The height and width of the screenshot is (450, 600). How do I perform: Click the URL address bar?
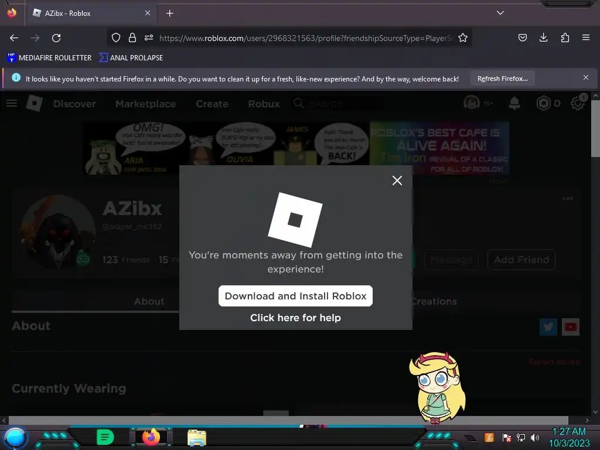(x=306, y=38)
